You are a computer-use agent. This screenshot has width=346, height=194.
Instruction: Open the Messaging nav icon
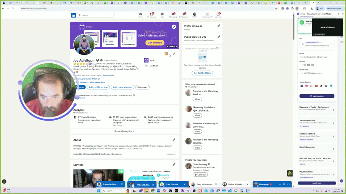click(x=173, y=15)
